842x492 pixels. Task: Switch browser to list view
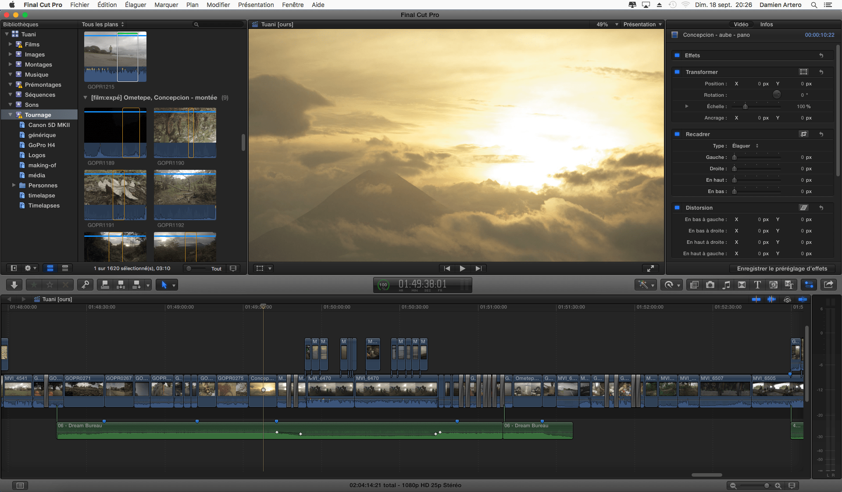coord(65,268)
